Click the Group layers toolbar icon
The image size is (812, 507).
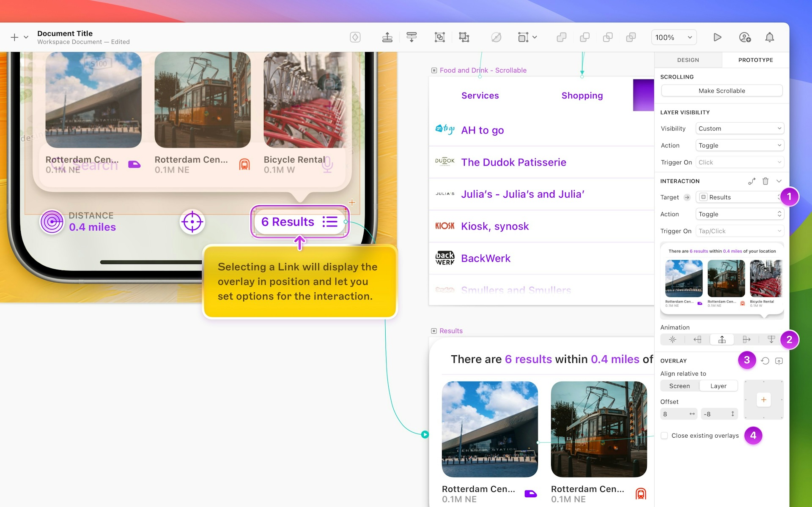pyautogui.click(x=440, y=37)
